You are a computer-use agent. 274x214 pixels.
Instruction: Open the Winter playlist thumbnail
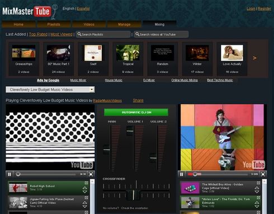pyautogui.click(x=197, y=53)
